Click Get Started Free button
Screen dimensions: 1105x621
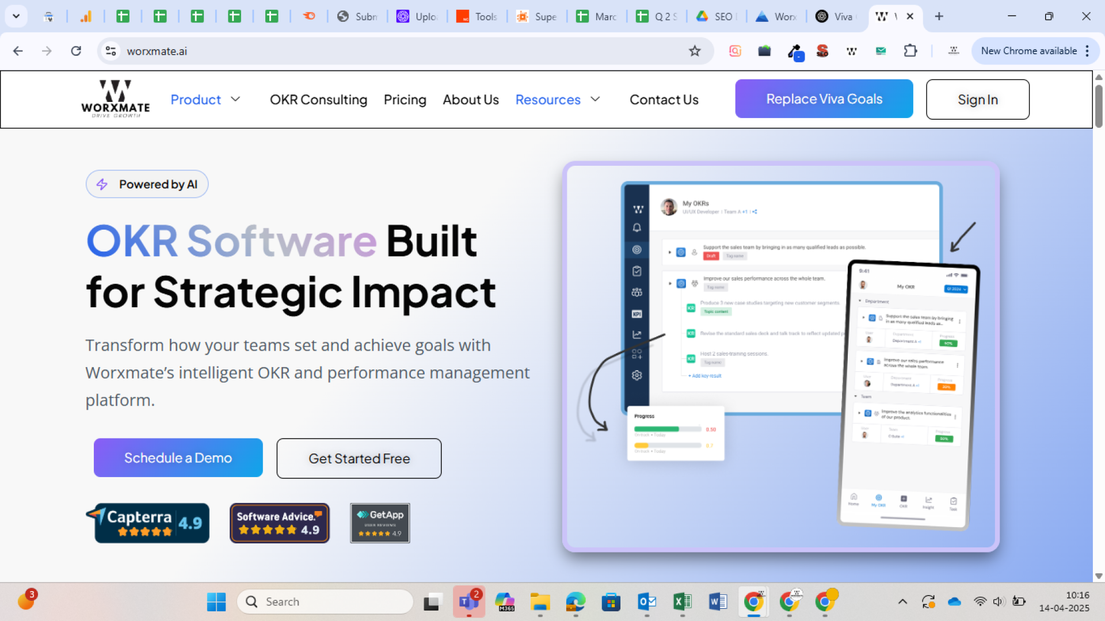tap(359, 458)
